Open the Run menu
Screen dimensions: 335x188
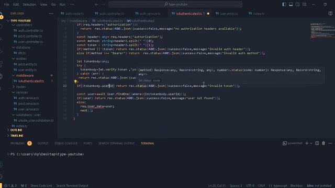click(x=62, y=4)
